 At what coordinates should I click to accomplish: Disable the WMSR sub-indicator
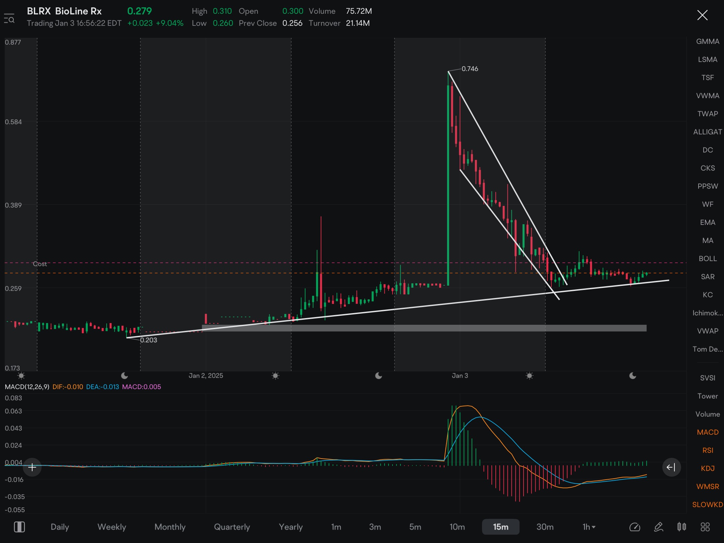[x=708, y=487]
